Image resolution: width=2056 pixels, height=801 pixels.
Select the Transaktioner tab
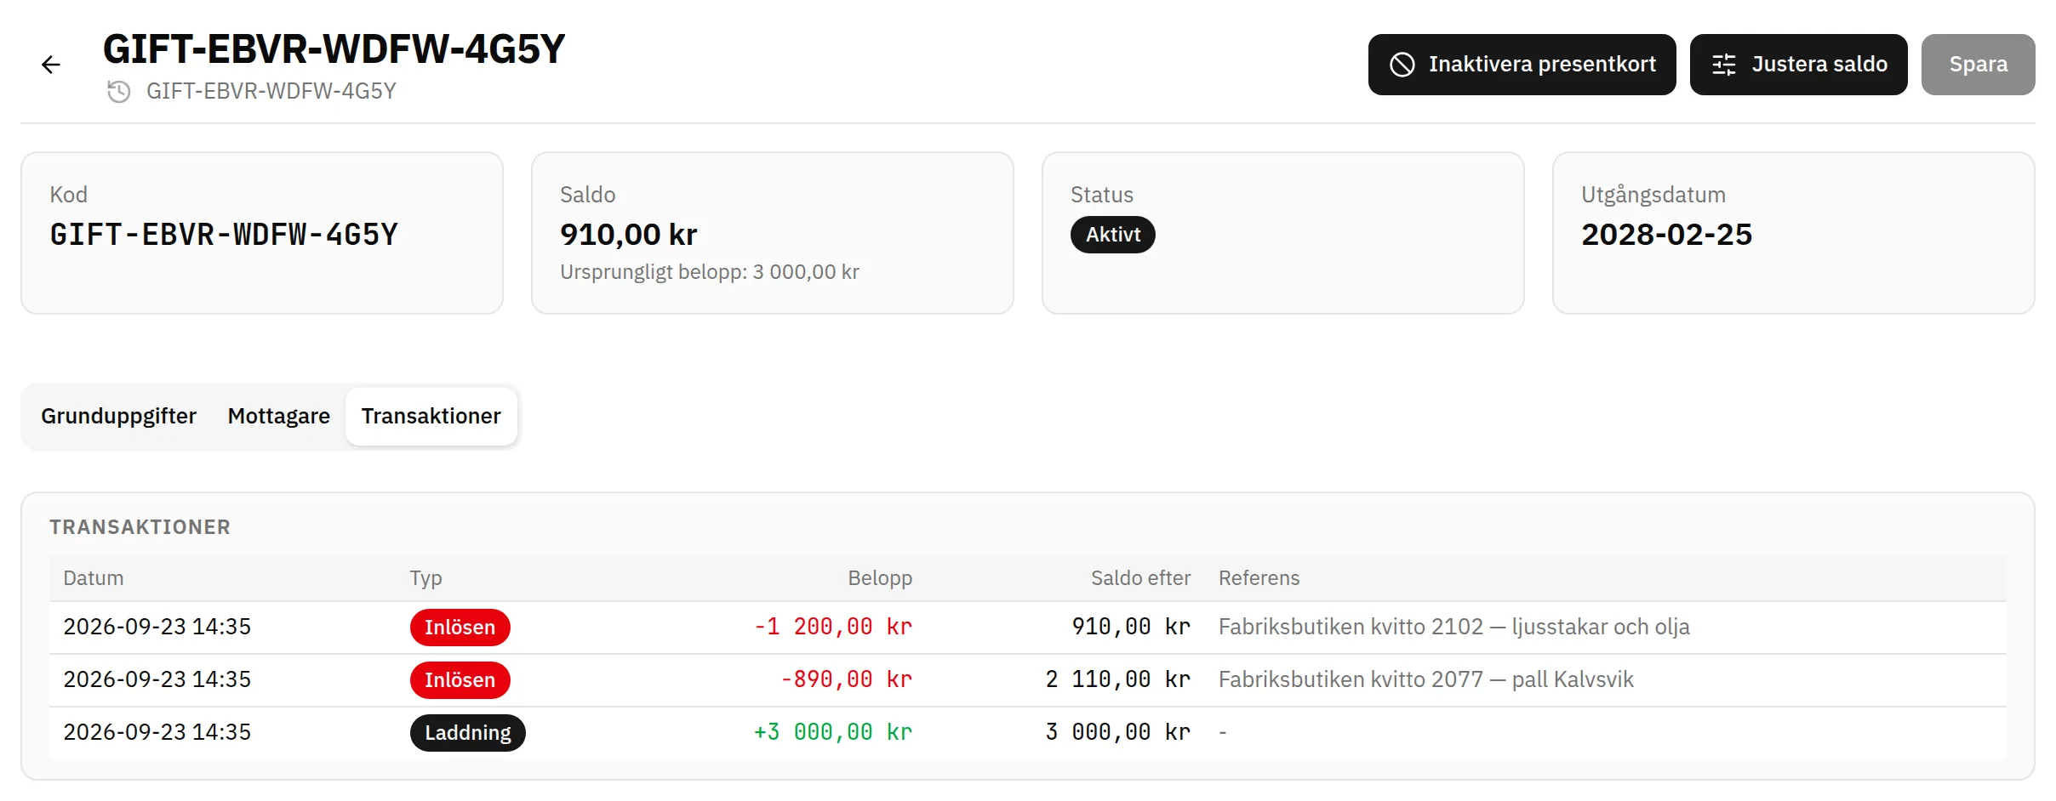431,416
